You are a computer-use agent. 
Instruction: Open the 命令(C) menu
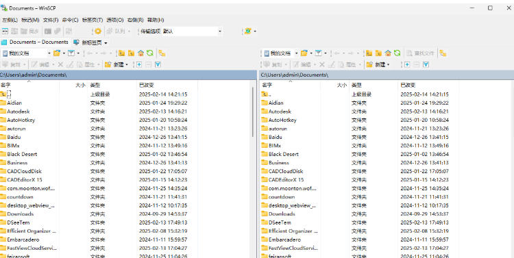coord(70,20)
